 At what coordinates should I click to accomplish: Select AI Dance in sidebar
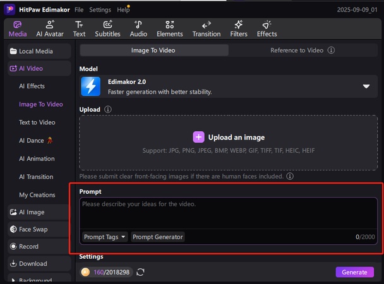point(36,140)
